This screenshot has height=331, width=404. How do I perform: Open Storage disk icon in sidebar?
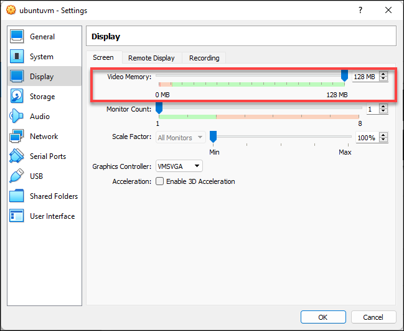click(x=17, y=97)
